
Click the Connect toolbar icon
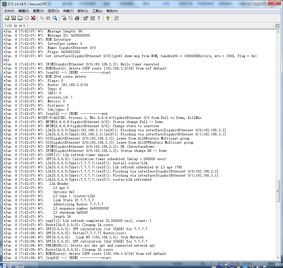7,18
